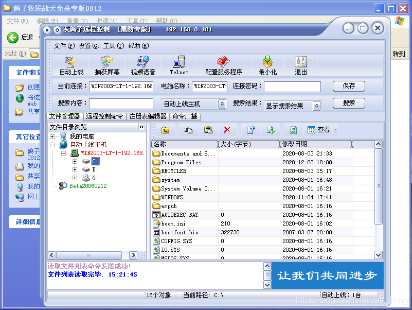This screenshot has width=412, height=310.
Task: Click the 后退 back button in Explorer
Action: (20, 38)
